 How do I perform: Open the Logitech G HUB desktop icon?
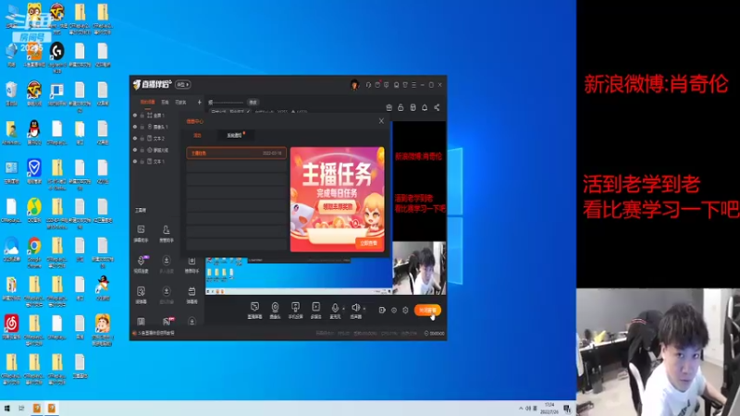[x=57, y=56]
